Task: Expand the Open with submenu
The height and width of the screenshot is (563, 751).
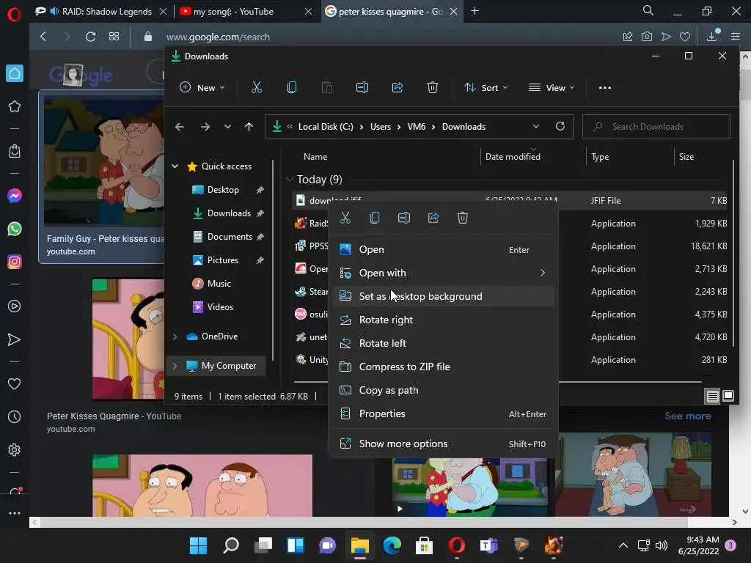Action: click(444, 273)
